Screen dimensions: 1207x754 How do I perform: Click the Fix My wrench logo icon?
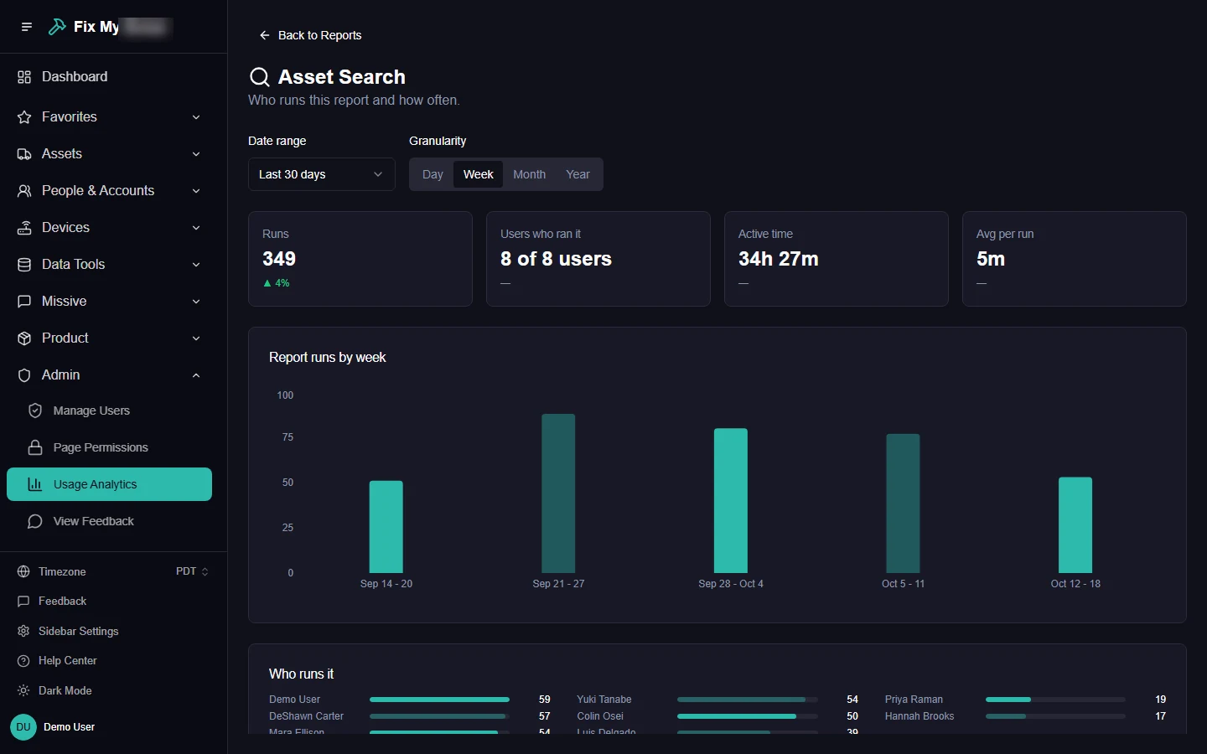click(57, 27)
